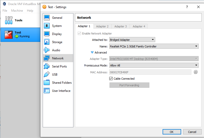
Task: Select the Audio speaker icon
Action: pos(46,50)
